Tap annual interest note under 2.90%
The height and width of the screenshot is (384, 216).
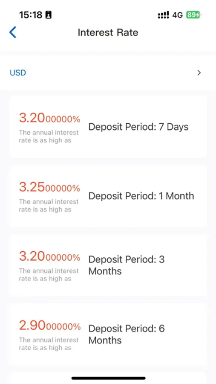pyautogui.click(x=49, y=344)
